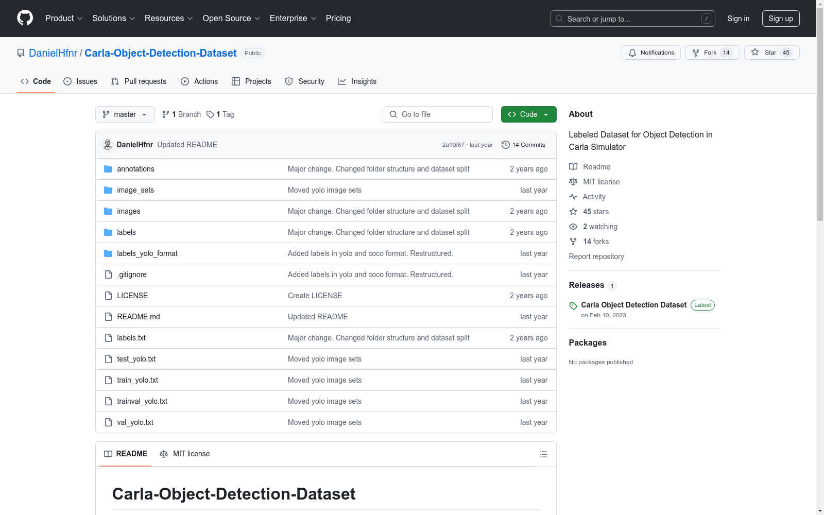Click the tag icon next to 1 Tag
Screen dimensions: 824x515
tap(210, 114)
